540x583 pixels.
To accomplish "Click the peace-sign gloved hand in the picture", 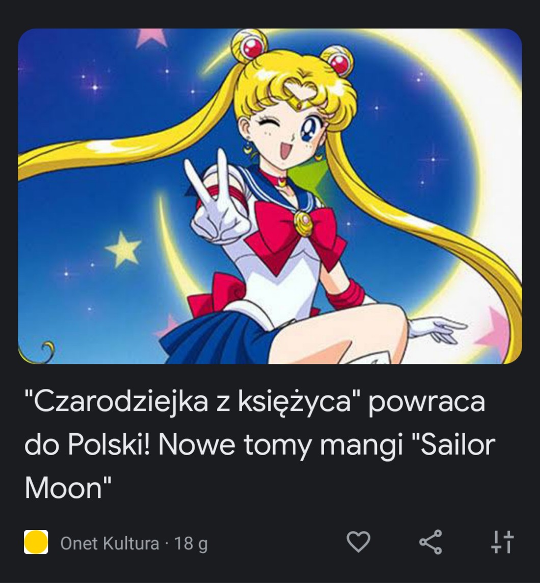I will pyautogui.click(x=217, y=201).
